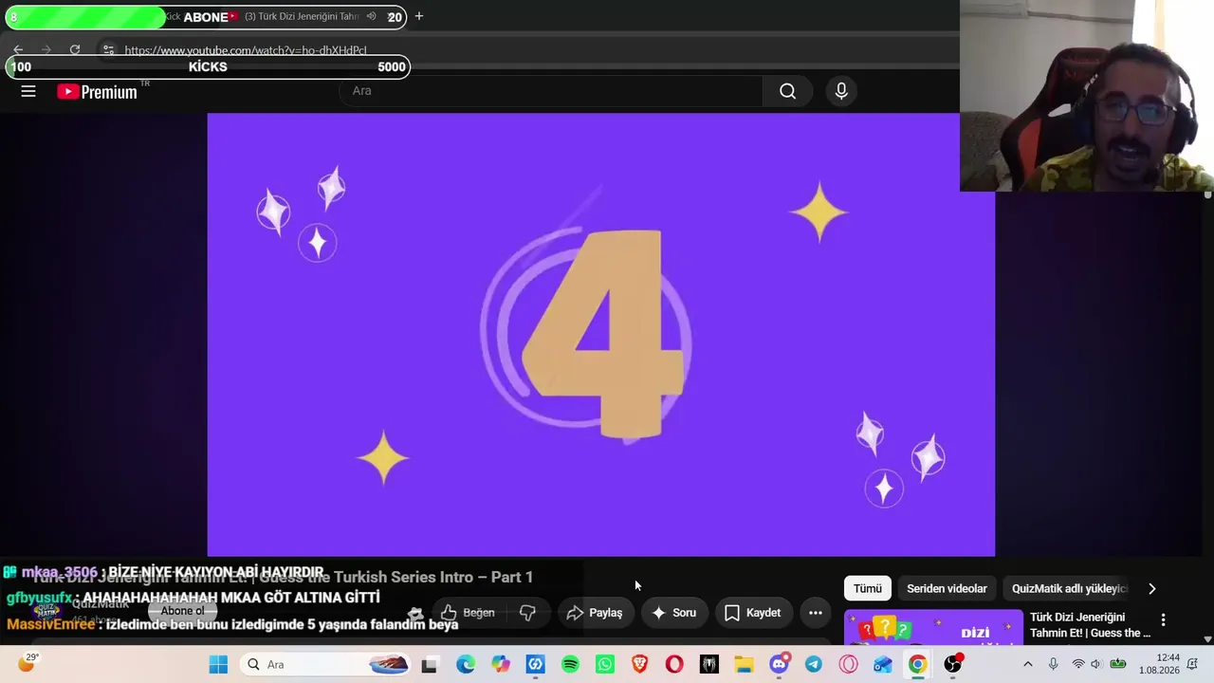
Task: Open Discord from the taskbar
Action: point(779,664)
